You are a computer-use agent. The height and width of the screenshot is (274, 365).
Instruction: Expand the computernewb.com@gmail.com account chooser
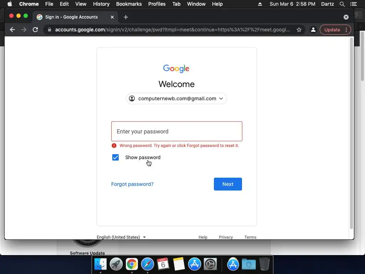pos(176,98)
